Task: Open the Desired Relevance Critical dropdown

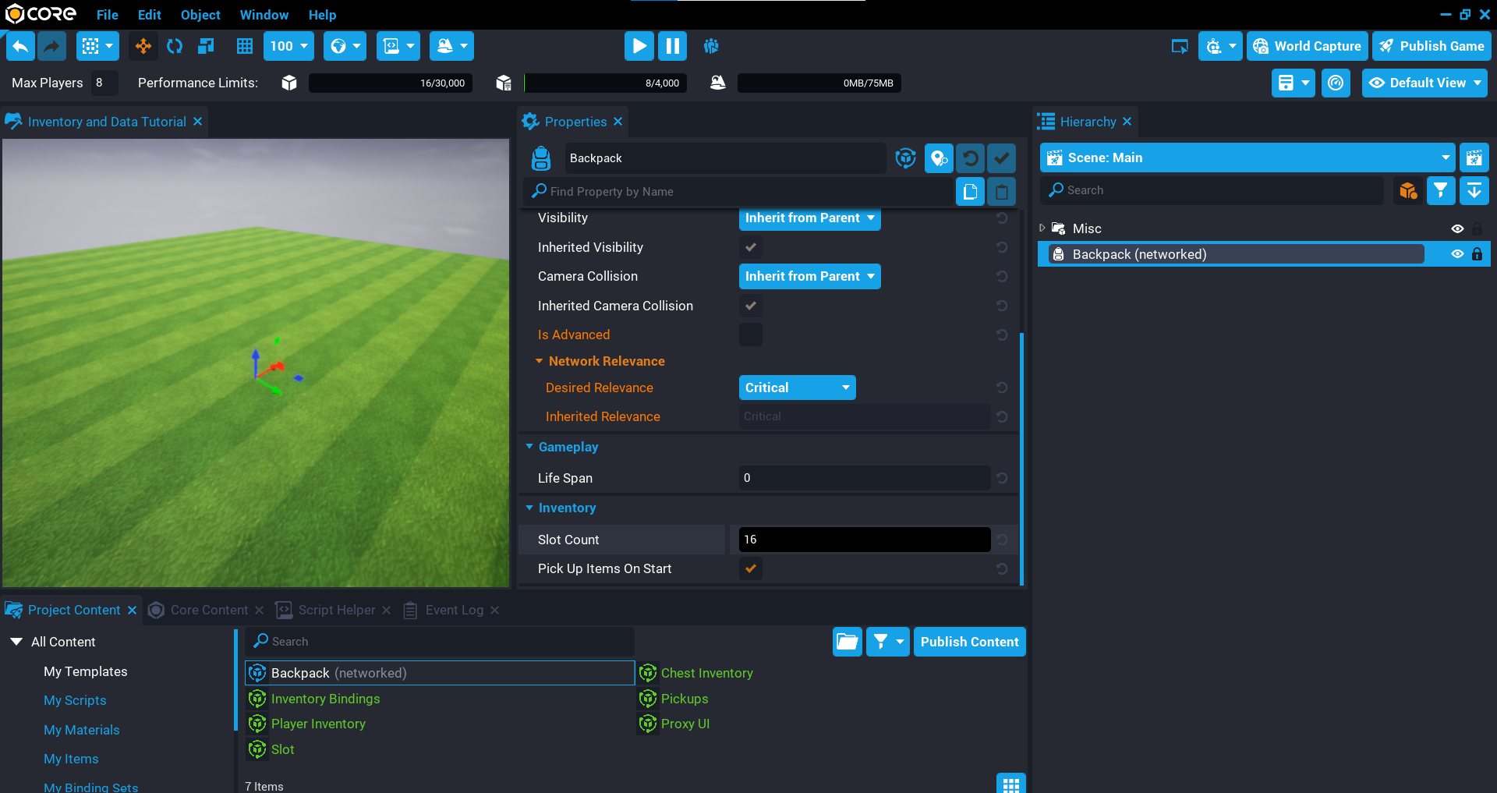Action: pos(797,388)
